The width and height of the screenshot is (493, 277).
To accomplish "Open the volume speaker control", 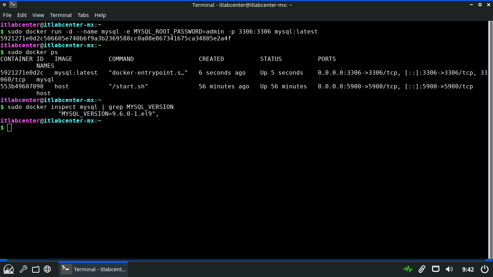I will [x=449, y=269].
